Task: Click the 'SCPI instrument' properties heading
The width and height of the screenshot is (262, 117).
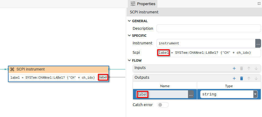Action: point(144,12)
